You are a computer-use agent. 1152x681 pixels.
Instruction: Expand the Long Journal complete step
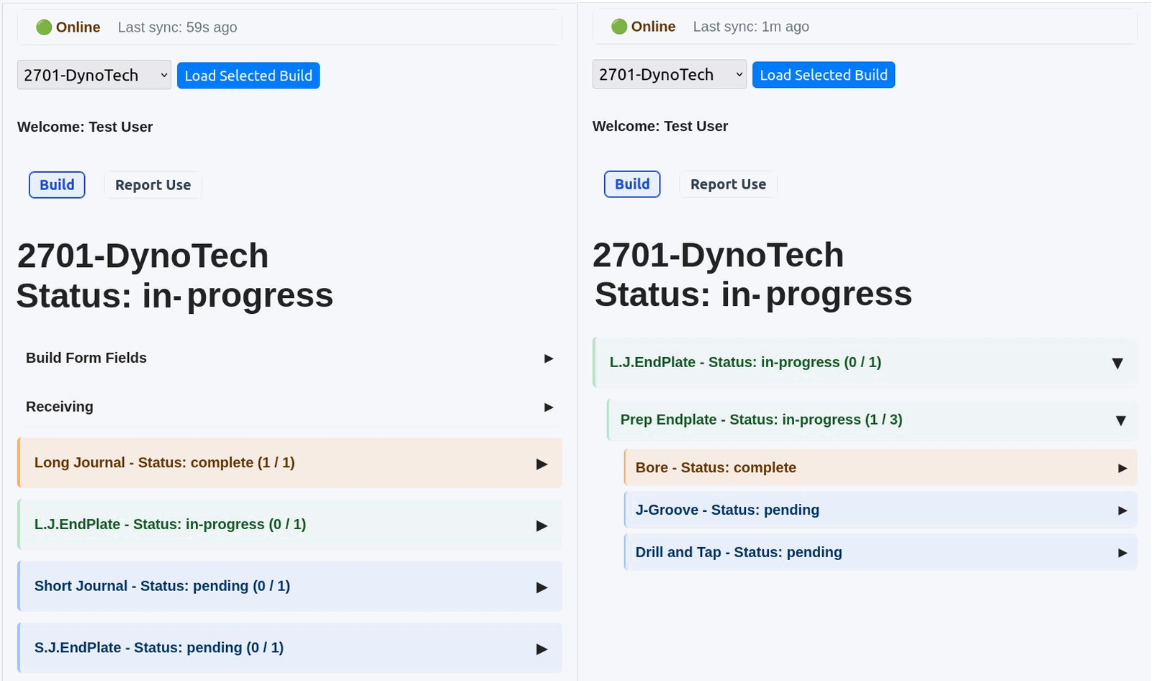288,464
